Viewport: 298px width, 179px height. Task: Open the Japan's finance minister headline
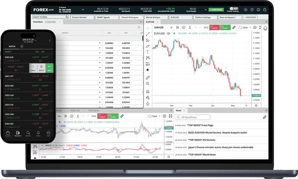(x=221, y=147)
